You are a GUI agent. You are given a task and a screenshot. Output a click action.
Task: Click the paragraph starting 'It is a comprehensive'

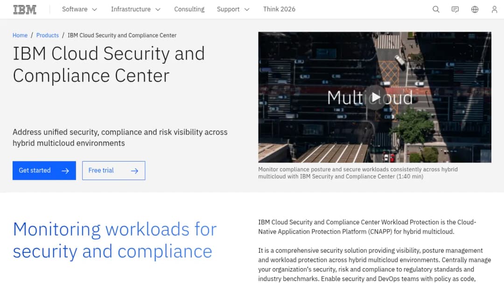pyautogui.click(x=374, y=265)
